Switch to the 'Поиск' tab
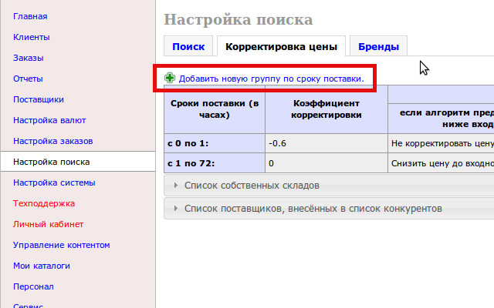 tap(188, 47)
